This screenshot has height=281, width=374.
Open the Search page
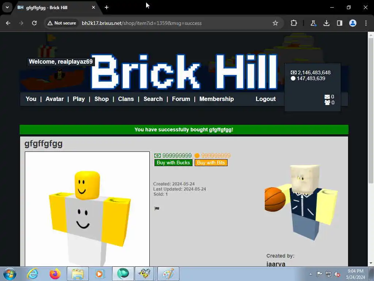(x=153, y=99)
